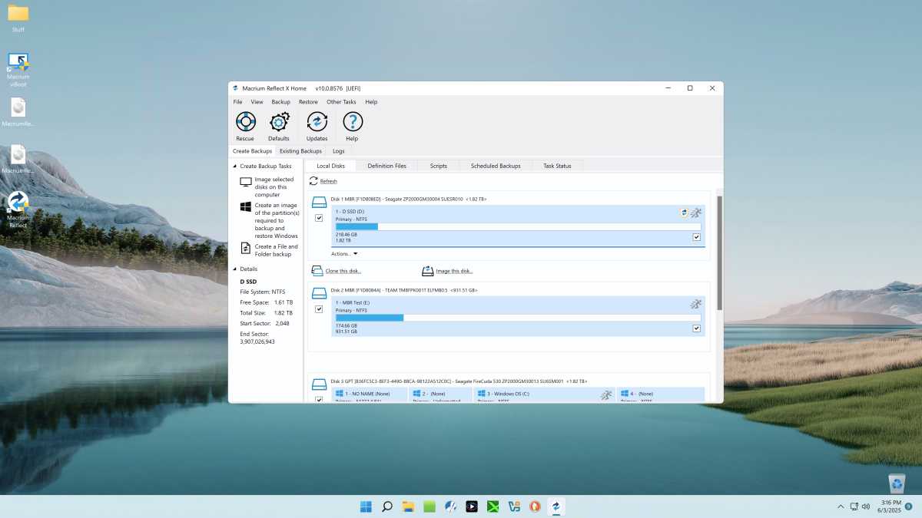The width and height of the screenshot is (922, 518).
Task: Click Create a File and Folder backup
Action: coord(277,250)
